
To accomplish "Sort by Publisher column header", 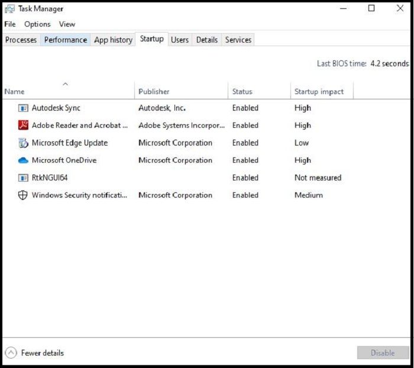I will pyautogui.click(x=154, y=92).
